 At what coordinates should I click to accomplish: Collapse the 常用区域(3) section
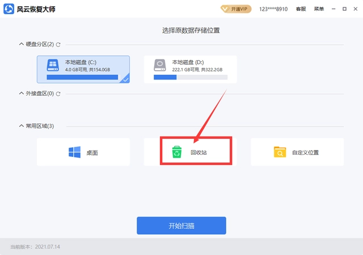(22, 126)
